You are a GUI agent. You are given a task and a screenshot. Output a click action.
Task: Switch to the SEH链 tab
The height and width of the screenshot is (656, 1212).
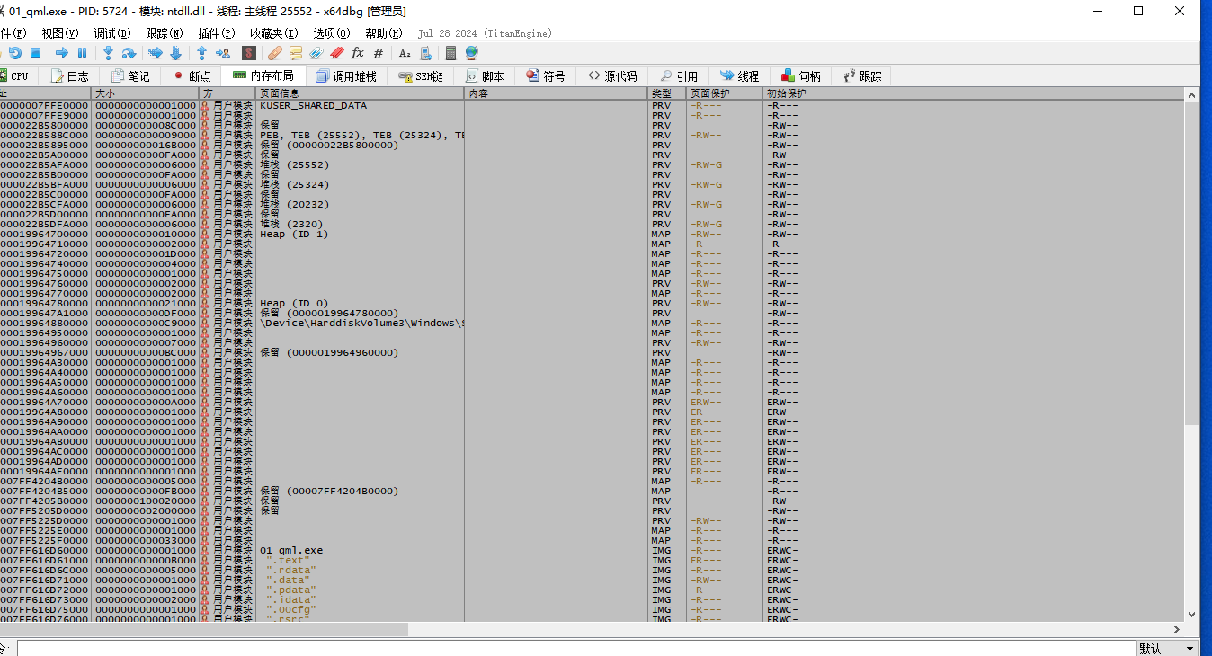[x=421, y=76]
